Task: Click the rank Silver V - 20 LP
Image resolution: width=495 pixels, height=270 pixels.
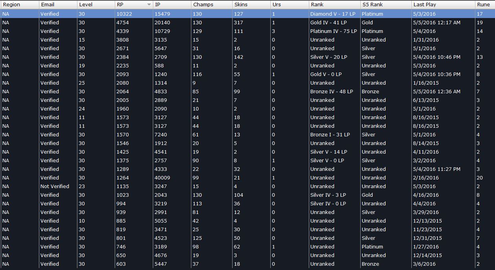Action: (328, 57)
